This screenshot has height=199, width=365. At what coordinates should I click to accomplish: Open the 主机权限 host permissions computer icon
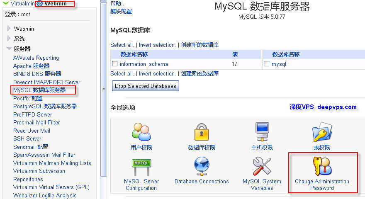262,132
